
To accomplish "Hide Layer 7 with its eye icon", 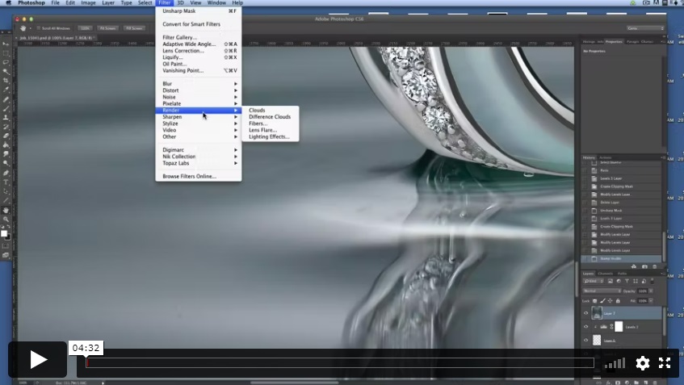I will coord(585,313).
